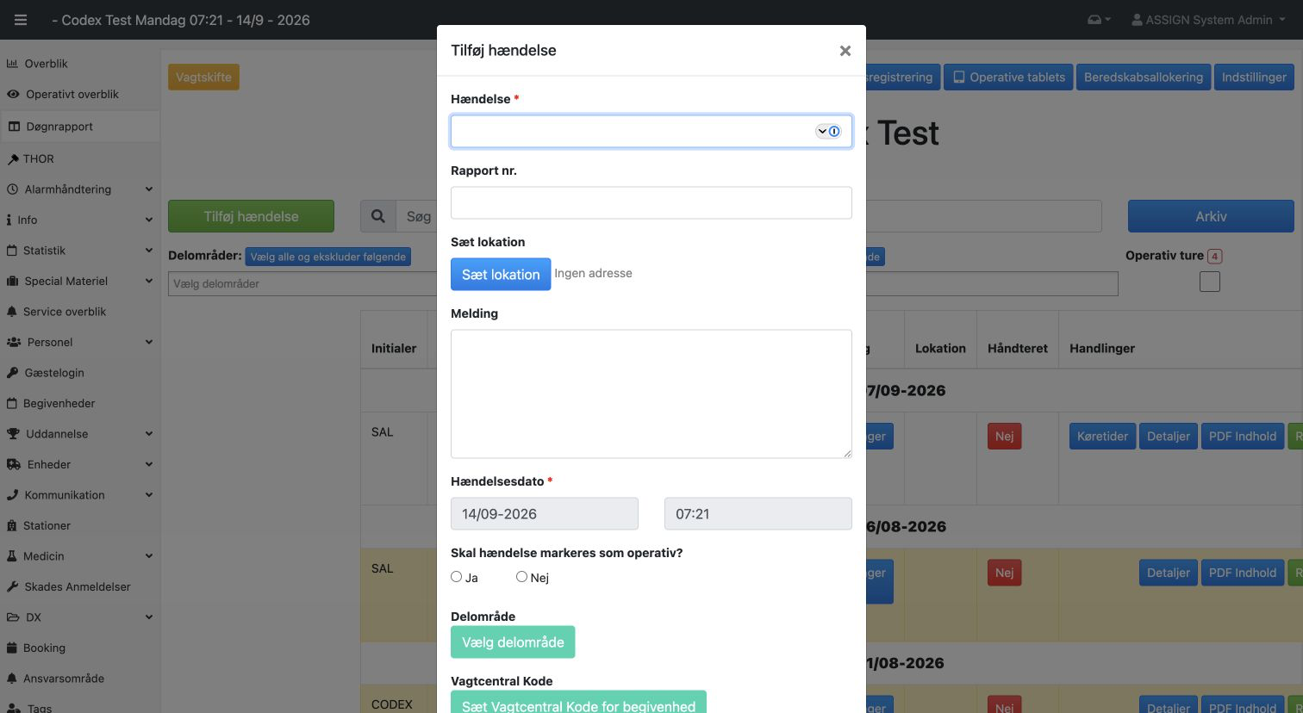Click the truck icon beside Enheder
The image size is (1303, 713).
14,465
